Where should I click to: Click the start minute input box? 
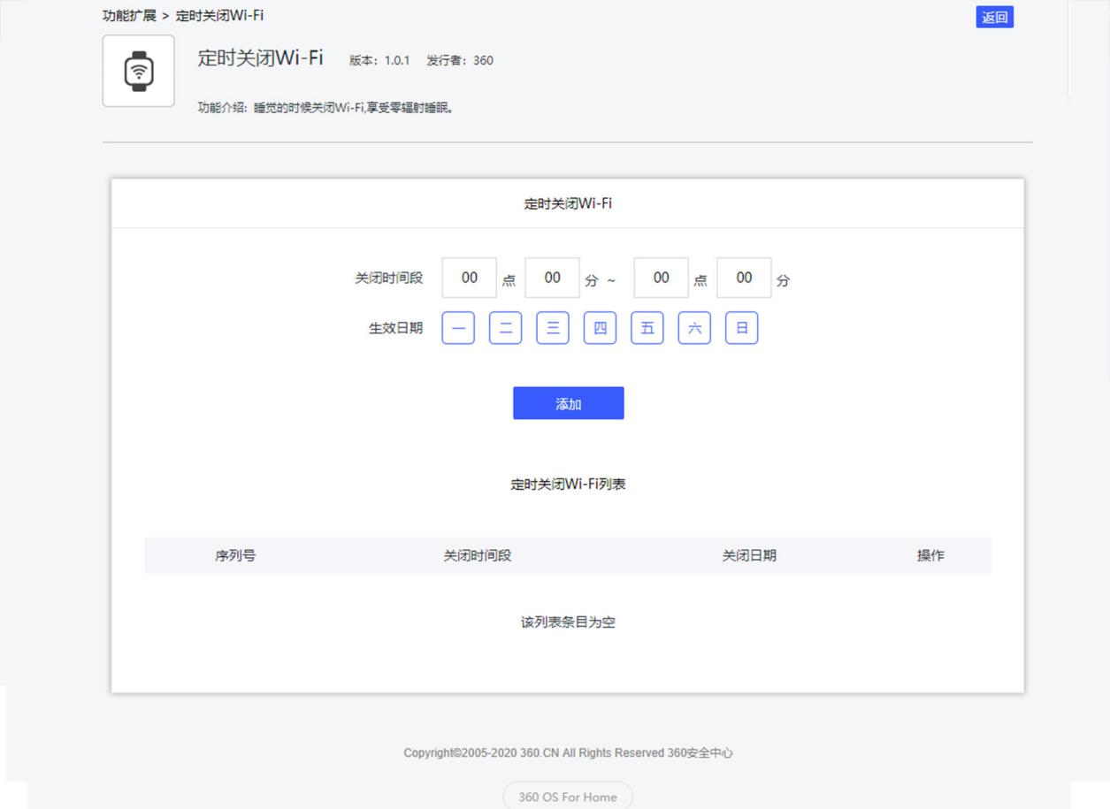click(552, 277)
